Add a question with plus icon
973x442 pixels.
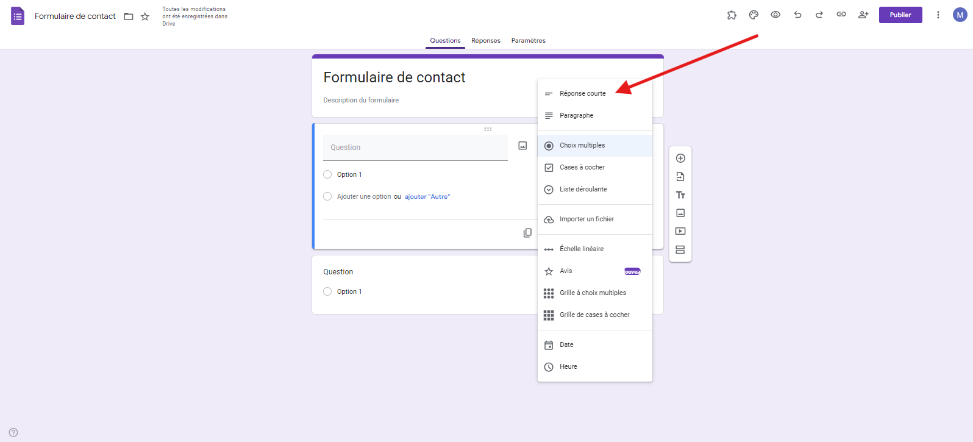[680, 159]
